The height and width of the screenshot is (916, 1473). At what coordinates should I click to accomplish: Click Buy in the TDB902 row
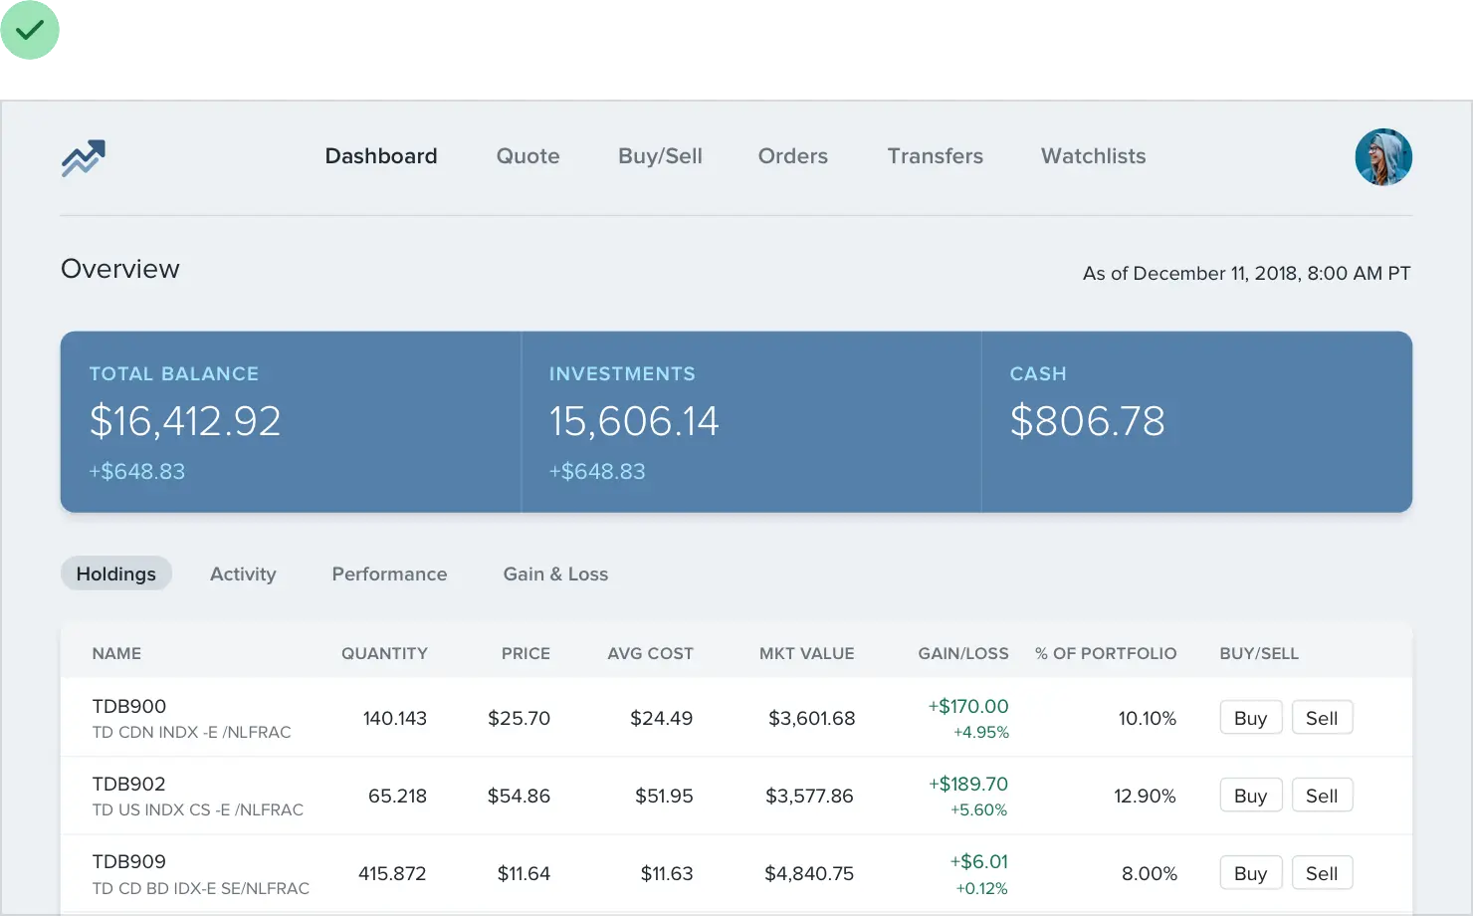click(1250, 796)
